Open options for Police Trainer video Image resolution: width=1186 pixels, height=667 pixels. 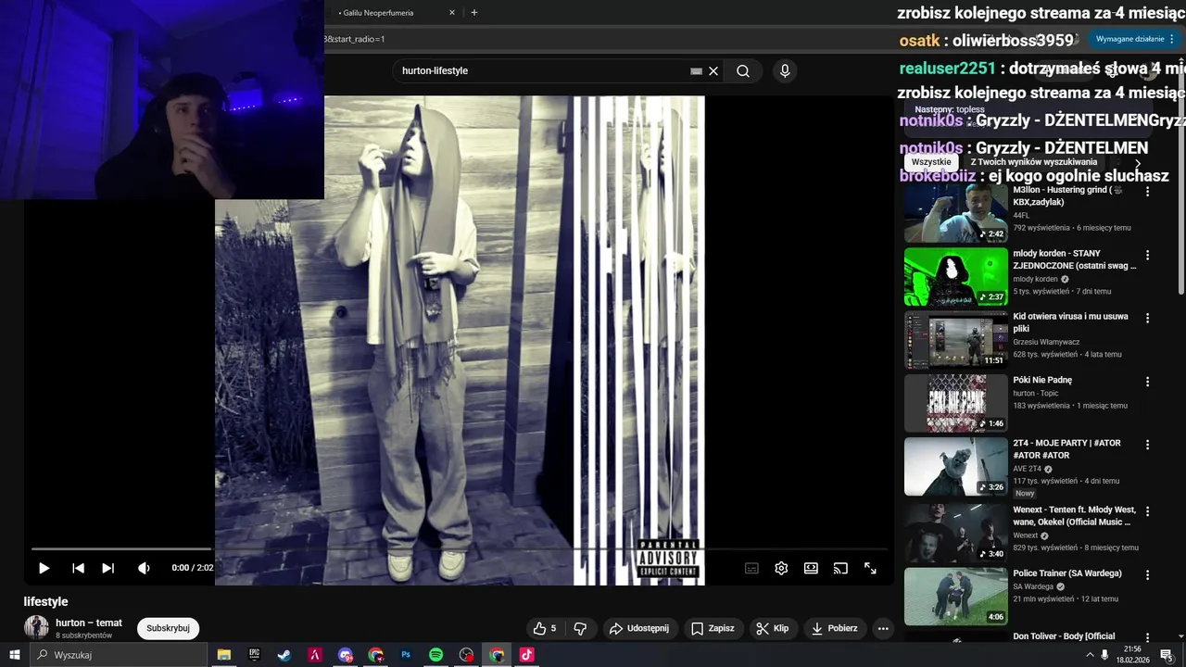click(x=1147, y=575)
